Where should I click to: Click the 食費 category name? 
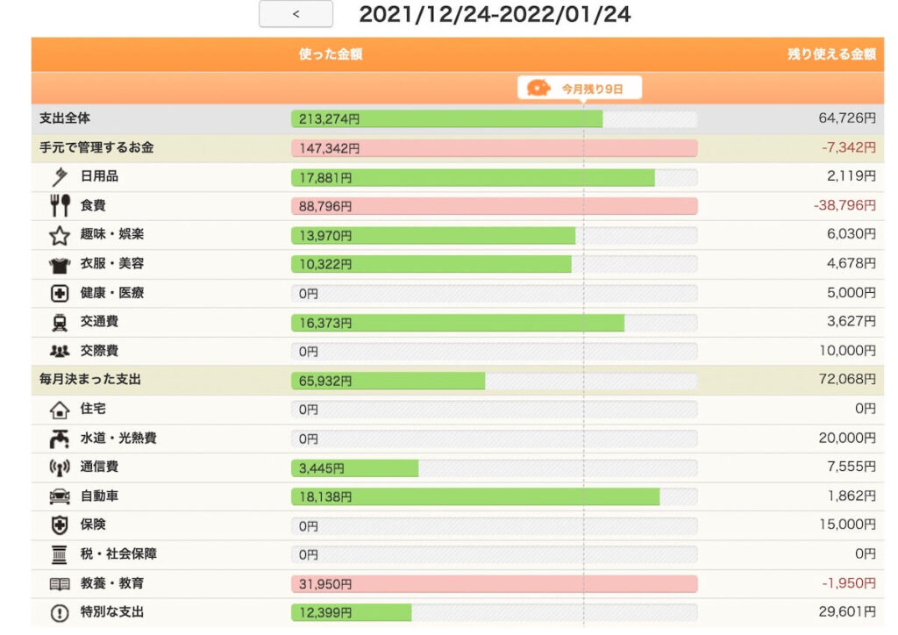pyautogui.click(x=93, y=205)
